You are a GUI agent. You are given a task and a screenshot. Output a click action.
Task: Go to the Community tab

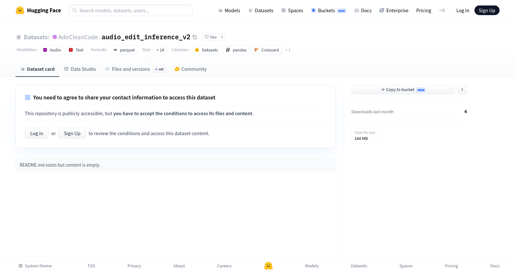coord(191,69)
